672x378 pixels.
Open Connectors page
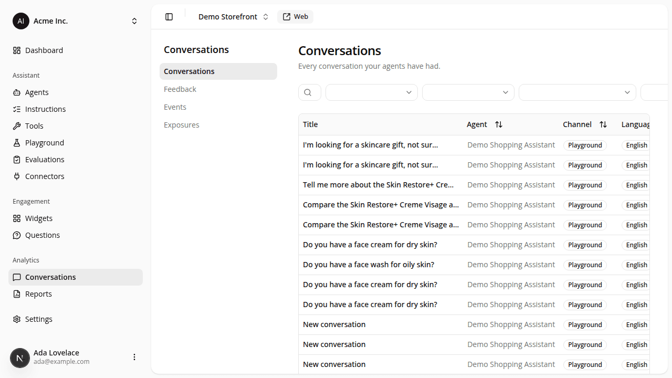(76, 176)
